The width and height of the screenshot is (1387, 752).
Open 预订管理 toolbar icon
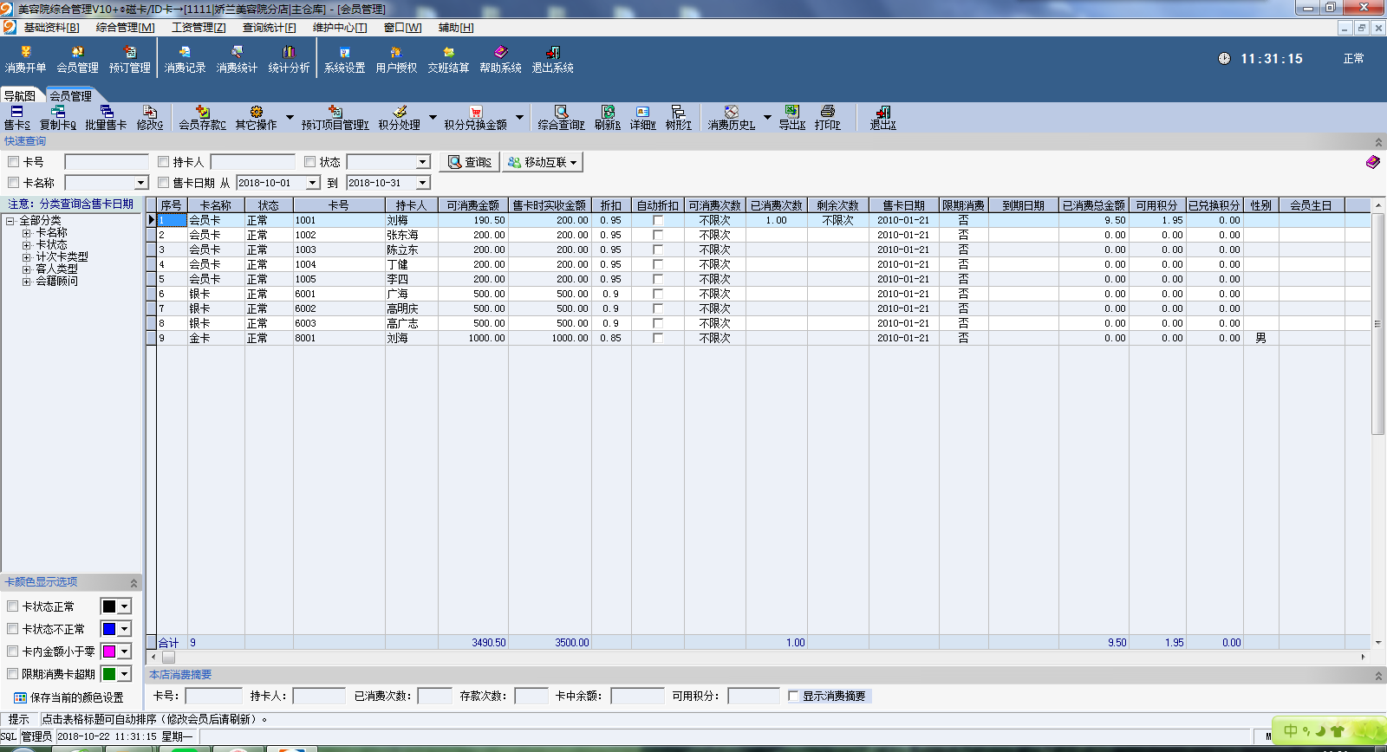point(130,59)
